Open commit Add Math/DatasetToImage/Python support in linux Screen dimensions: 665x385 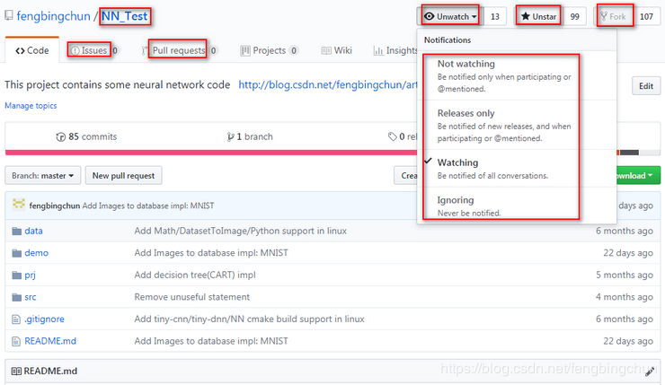pos(241,231)
